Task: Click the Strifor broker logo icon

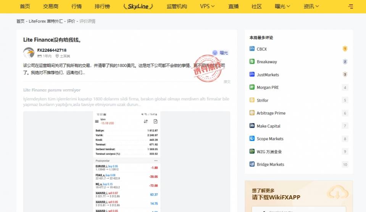Action: pyautogui.click(x=252, y=100)
